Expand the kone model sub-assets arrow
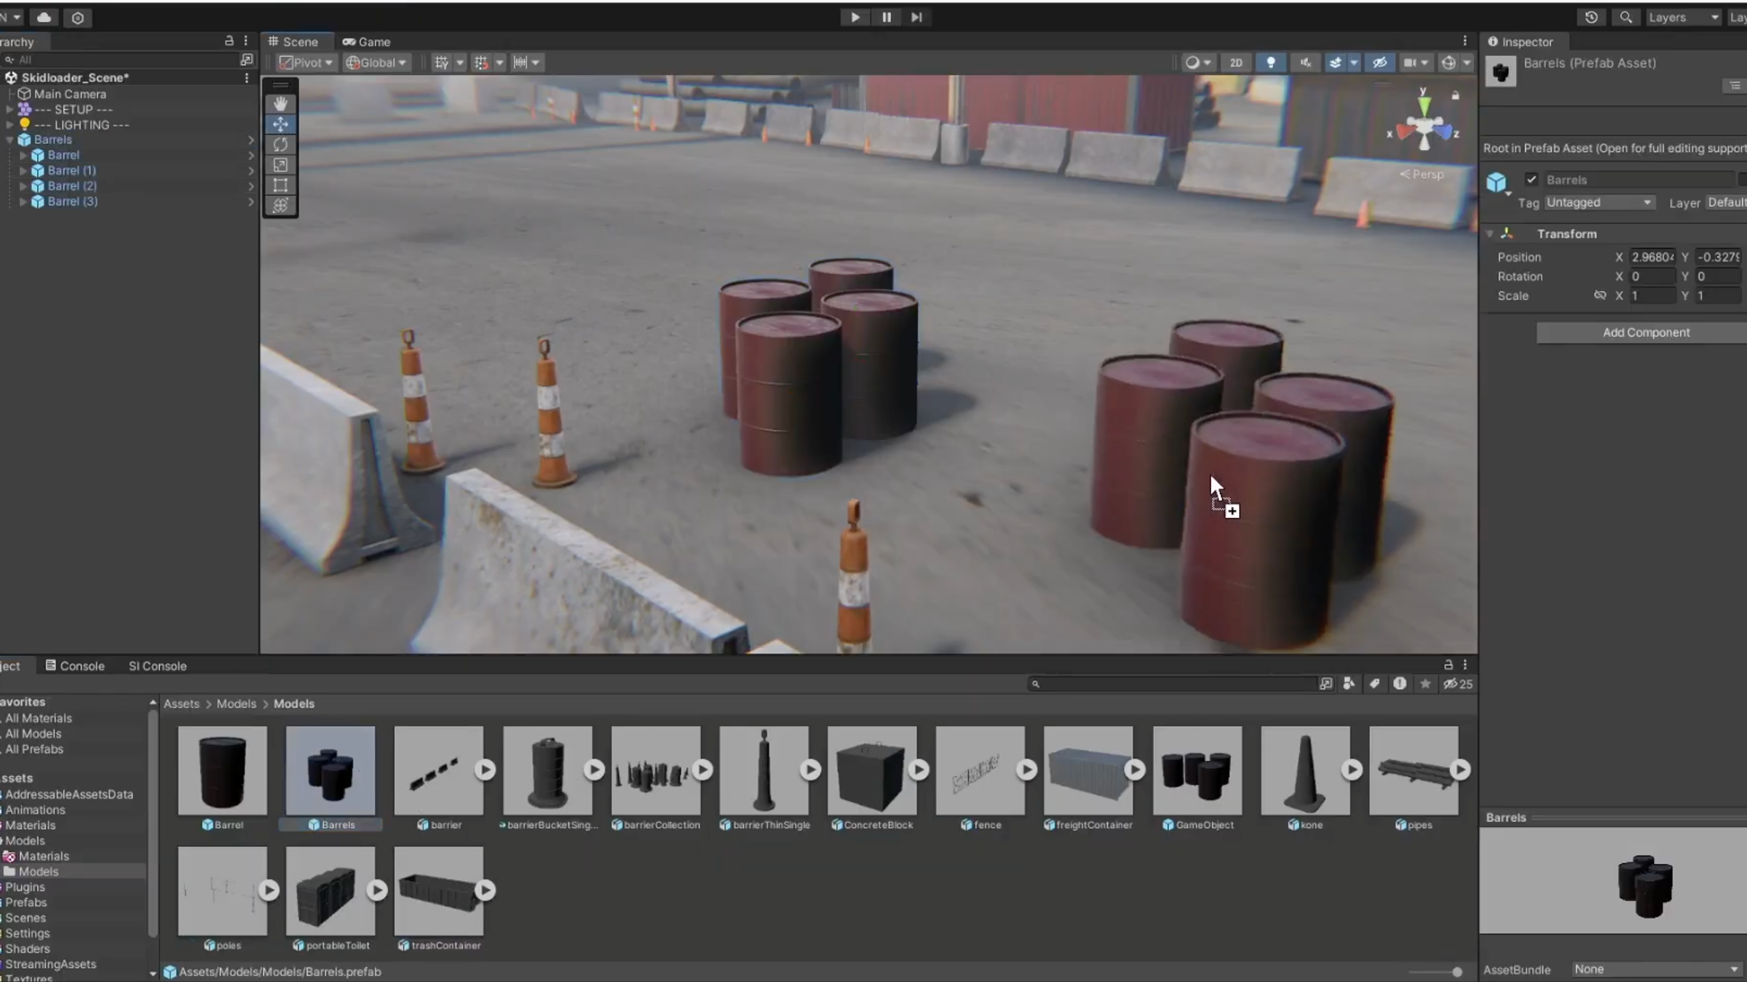 (x=1352, y=770)
